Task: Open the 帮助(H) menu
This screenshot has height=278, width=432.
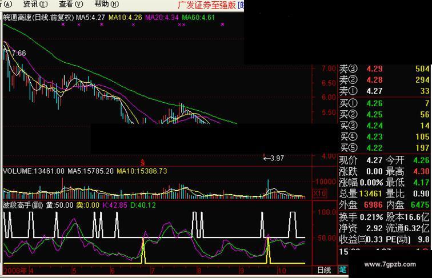Action: [x=106, y=4]
